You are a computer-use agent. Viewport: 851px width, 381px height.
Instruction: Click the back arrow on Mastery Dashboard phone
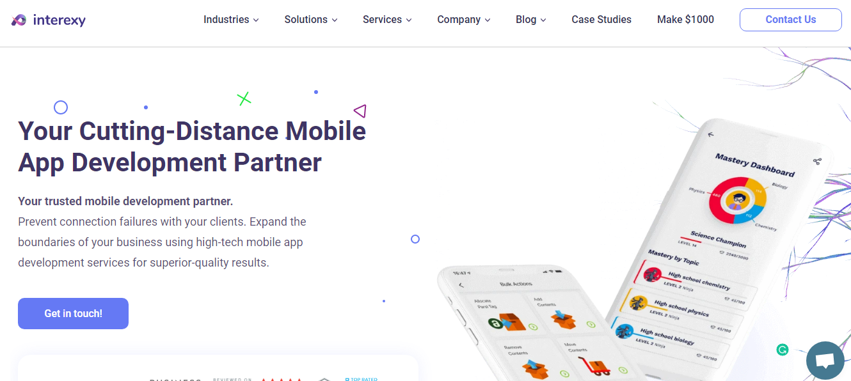[x=710, y=134]
